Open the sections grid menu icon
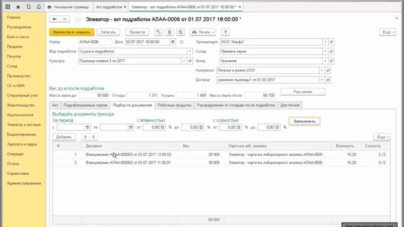 pyautogui.click(x=8, y=7)
